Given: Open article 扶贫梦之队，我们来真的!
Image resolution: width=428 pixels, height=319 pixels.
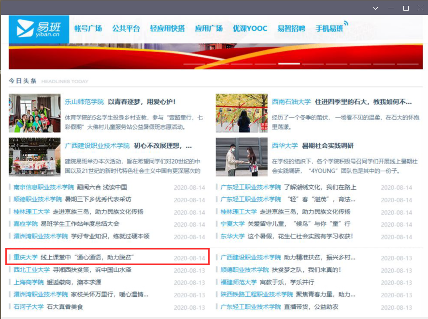Looking at the screenshot, I should click(307, 270).
